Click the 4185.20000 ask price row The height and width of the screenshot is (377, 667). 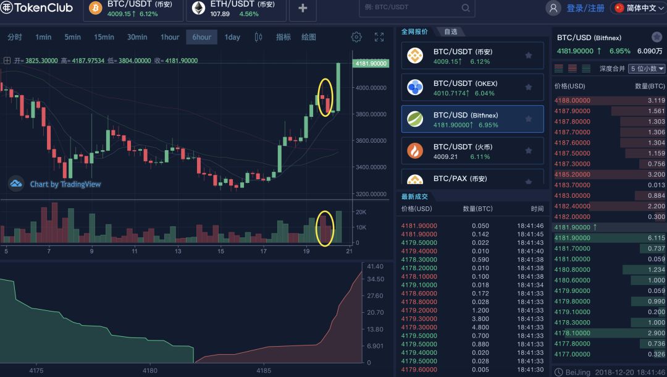click(610, 174)
